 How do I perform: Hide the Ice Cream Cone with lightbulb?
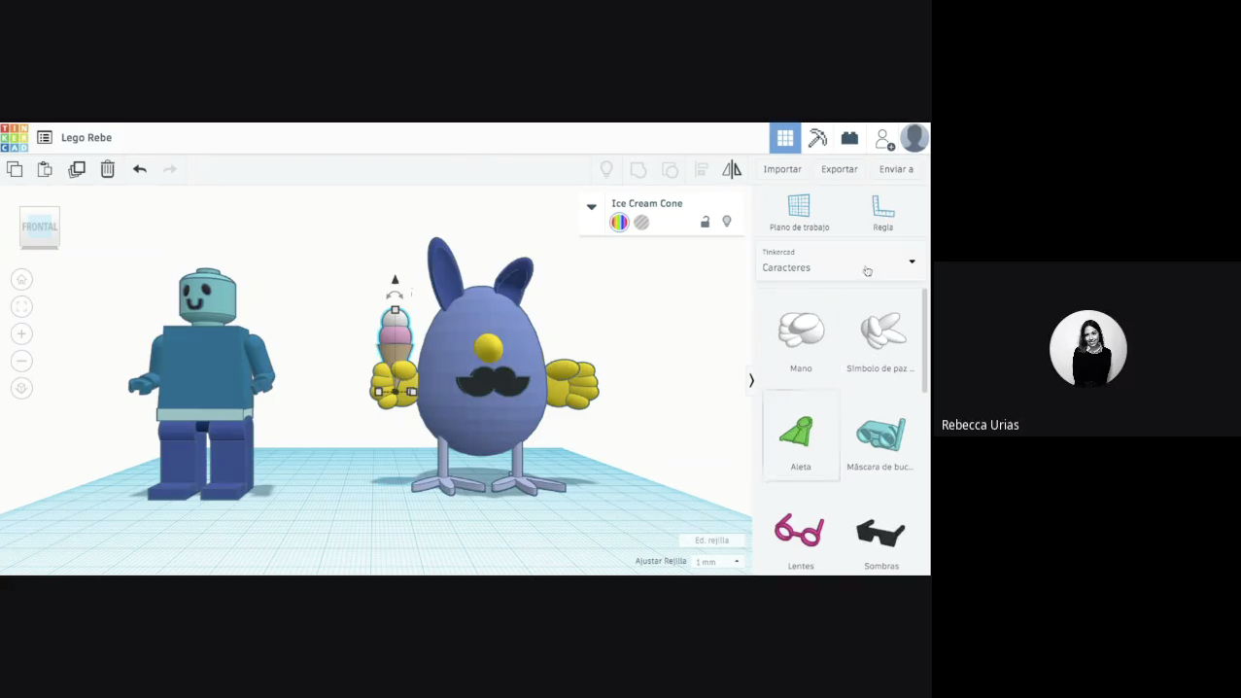tap(727, 223)
